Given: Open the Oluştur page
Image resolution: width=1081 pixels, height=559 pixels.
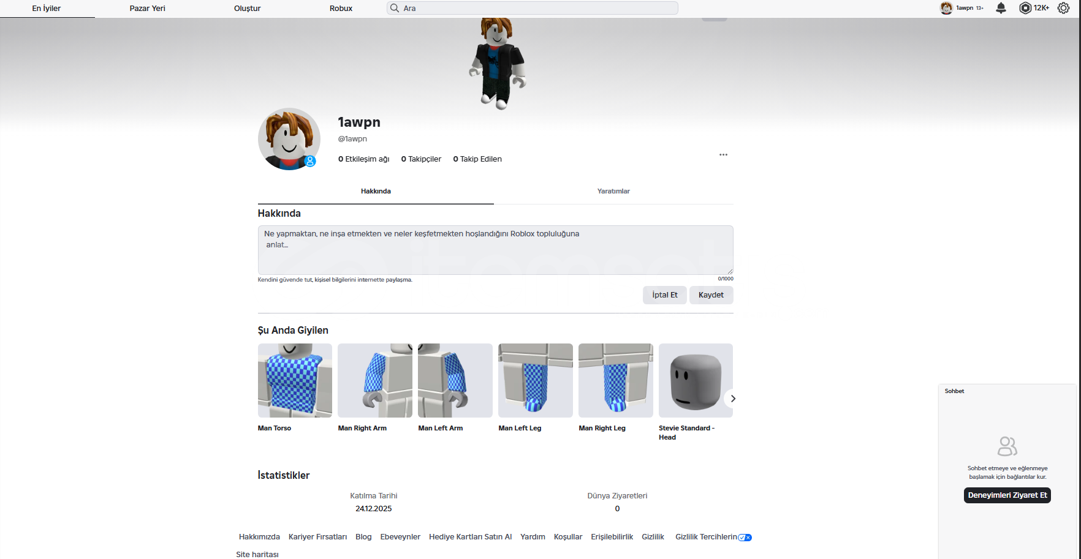Looking at the screenshot, I should [x=248, y=9].
